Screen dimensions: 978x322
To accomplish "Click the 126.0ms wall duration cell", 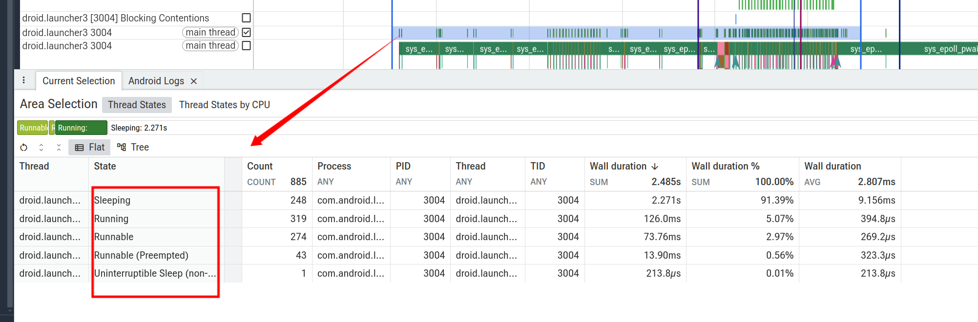I will pyautogui.click(x=635, y=219).
